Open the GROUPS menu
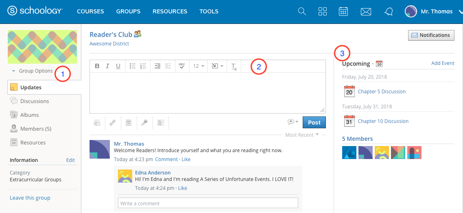Viewport: 463px width, 213px height. click(128, 11)
